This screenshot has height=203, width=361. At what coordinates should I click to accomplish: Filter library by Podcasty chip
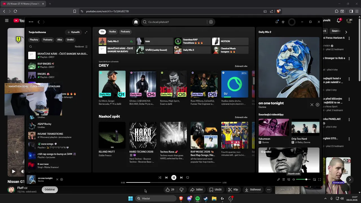[x=48, y=40]
